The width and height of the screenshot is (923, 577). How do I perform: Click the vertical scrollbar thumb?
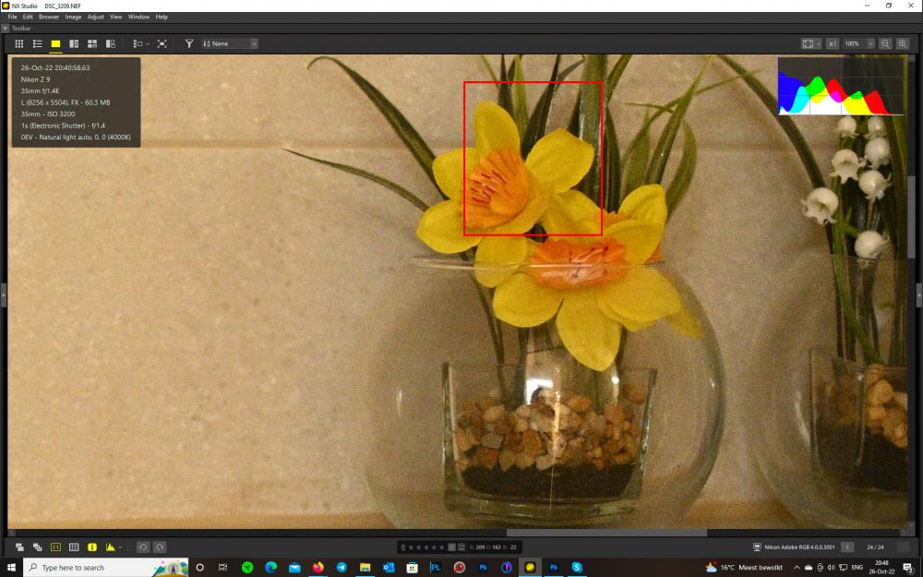[912, 217]
